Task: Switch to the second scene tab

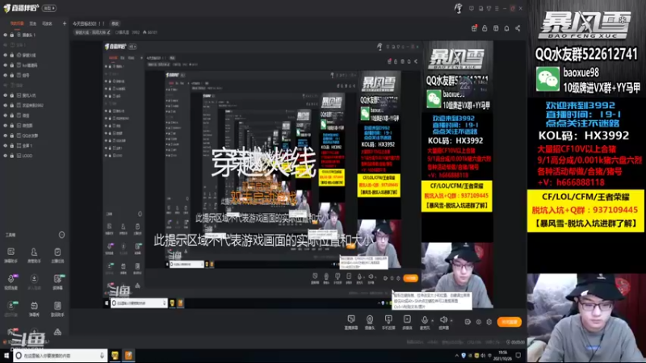Action: click(33, 23)
